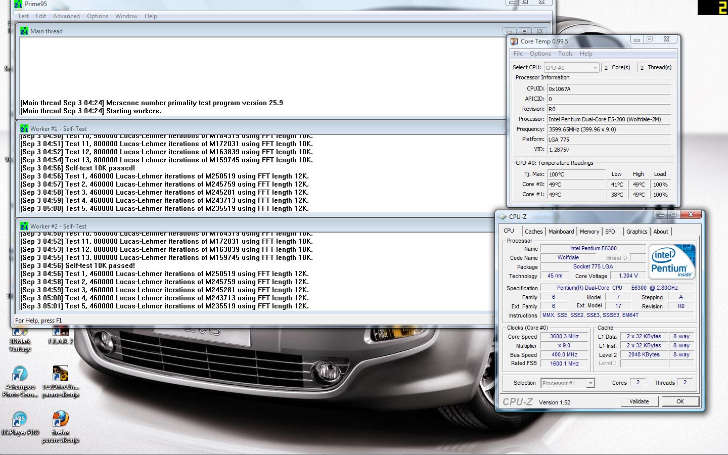Switch to the SPD tab in CPU-Z
This screenshot has height=455, width=728.
click(x=610, y=232)
